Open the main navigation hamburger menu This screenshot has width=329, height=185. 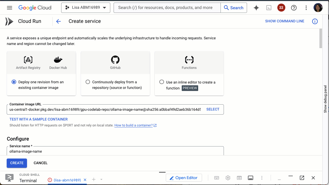pyautogui.click(x=10, y=8)
